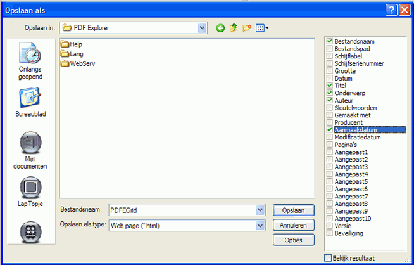Expand the Opslaan als type dropdown

tap(260, 225)
